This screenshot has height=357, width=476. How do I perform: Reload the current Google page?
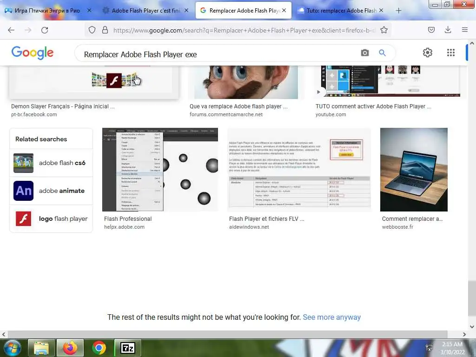45,30
